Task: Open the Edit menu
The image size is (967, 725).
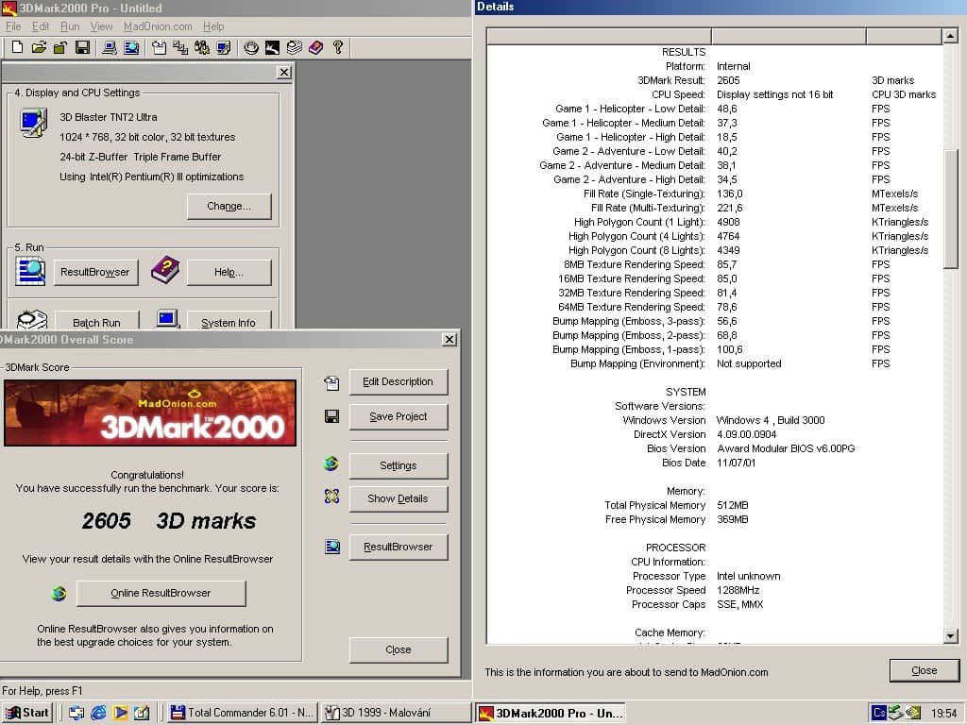Action: [x=41, y=26]
